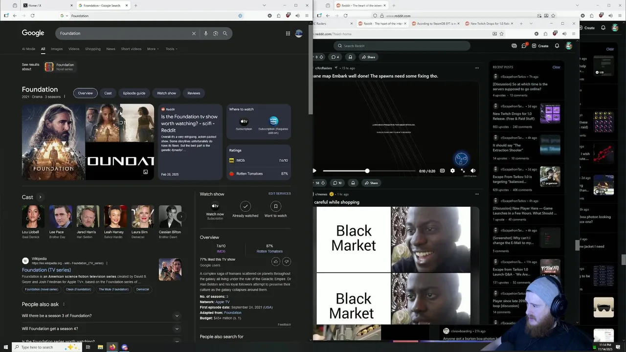Screen dimensions: 626x352
Task: Expand the More search filter dropdown
Action: click(153, 49)
